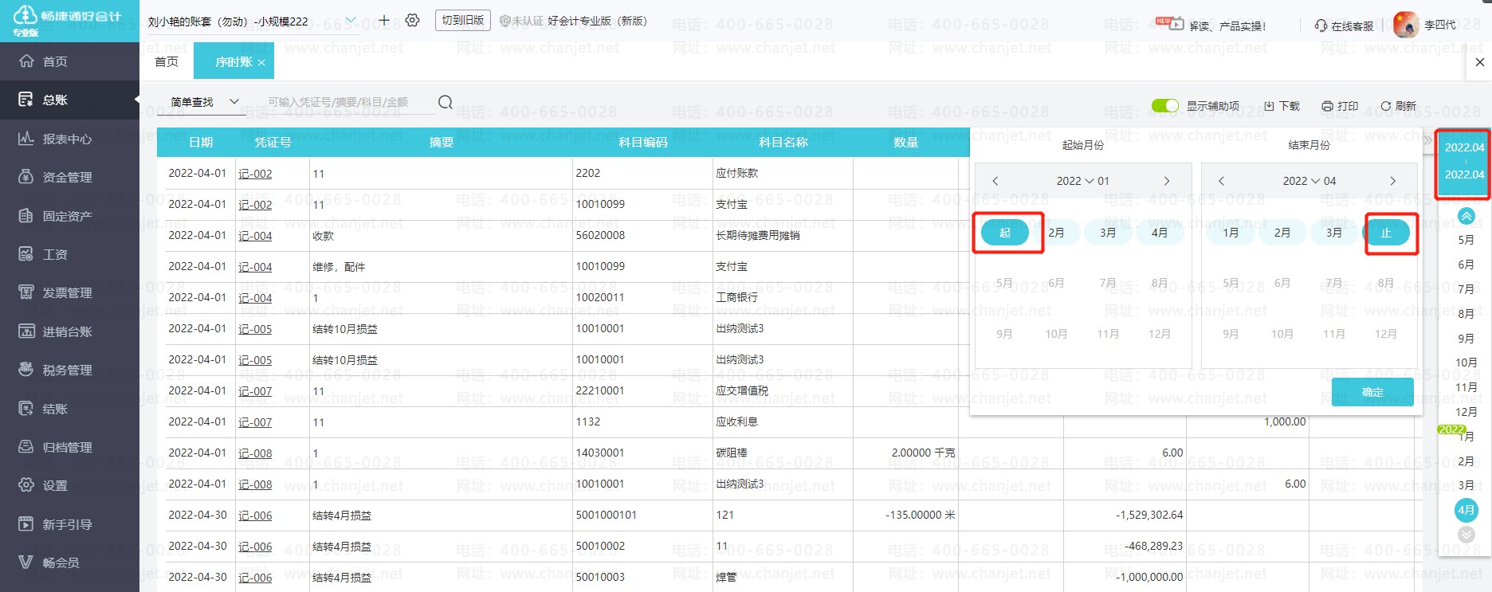Open 在线客服 headset support icon

coord(1321,25)
